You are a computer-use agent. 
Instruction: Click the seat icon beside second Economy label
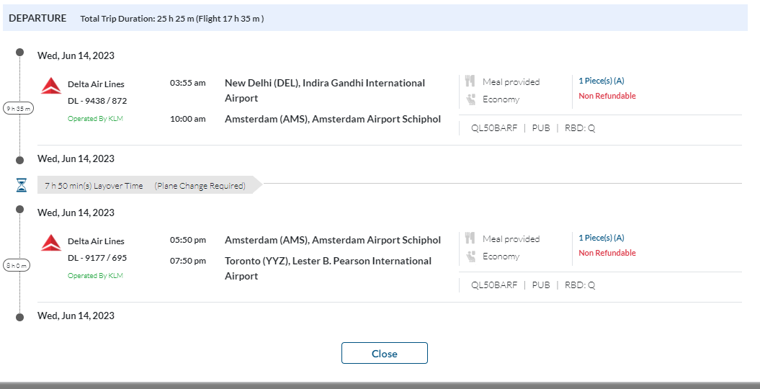[x=470, y=256]
